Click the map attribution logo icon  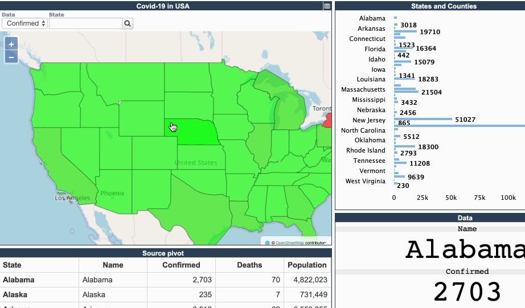point(267,243)
